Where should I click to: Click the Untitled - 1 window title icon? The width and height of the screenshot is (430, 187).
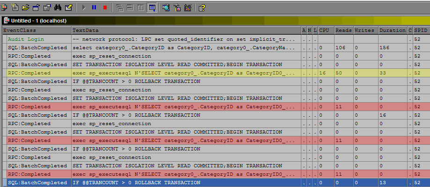point(7,21)
